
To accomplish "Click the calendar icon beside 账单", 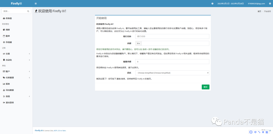I will (4, 36).
